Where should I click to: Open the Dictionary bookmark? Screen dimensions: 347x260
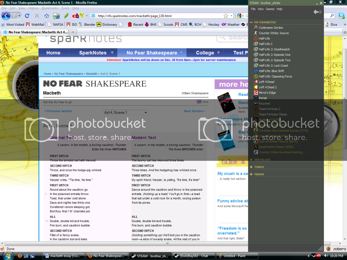107,24
